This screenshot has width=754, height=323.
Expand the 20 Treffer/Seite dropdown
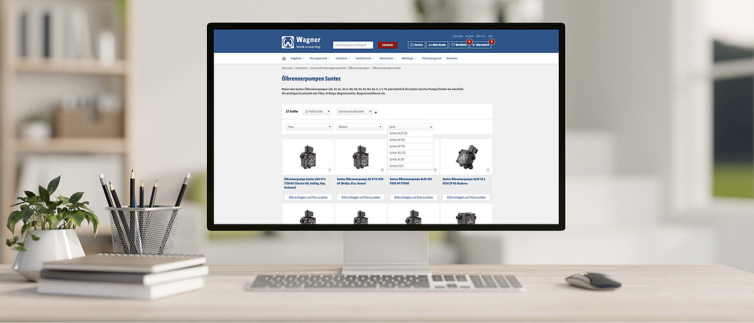(x=317, y=111)
